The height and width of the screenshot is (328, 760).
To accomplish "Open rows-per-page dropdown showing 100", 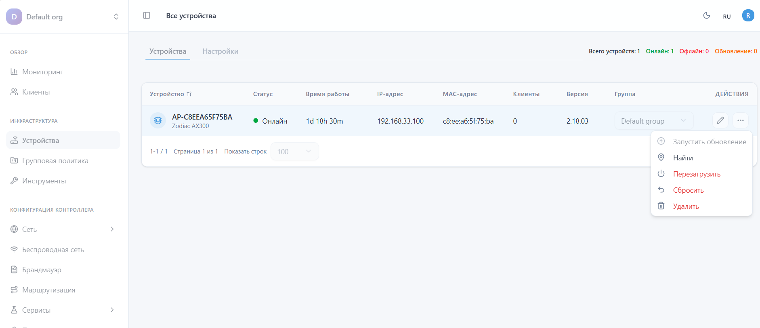I will (294, 151).
